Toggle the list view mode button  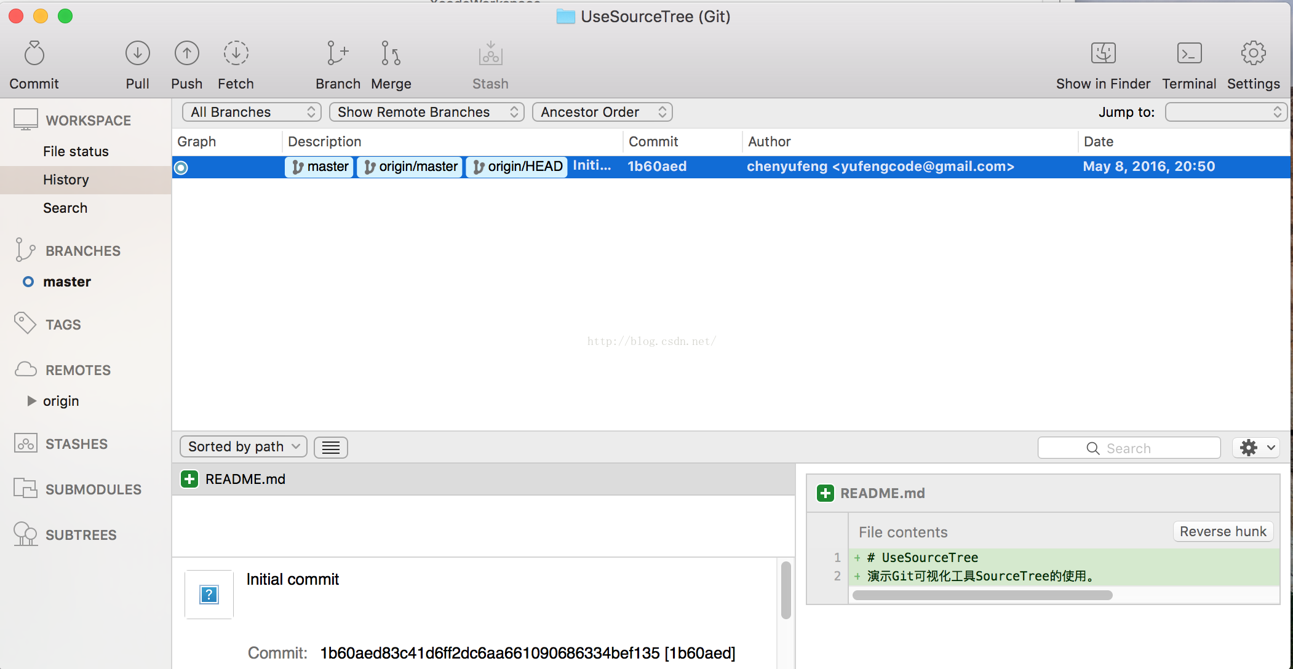[x=331, y=448]
